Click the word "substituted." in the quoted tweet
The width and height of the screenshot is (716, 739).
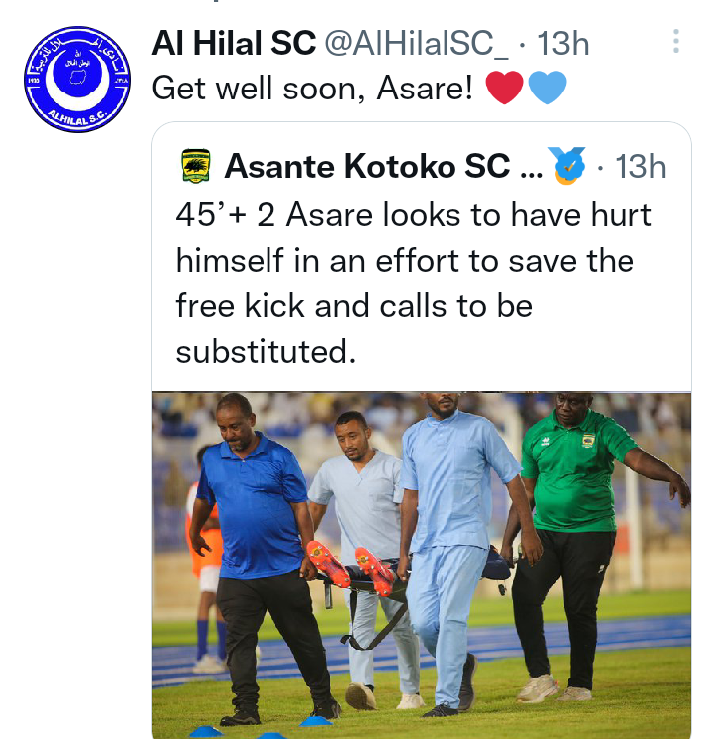point(266,351)
